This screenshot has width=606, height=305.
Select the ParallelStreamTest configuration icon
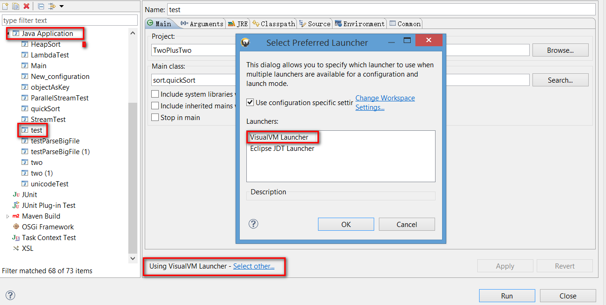point(25,98)
